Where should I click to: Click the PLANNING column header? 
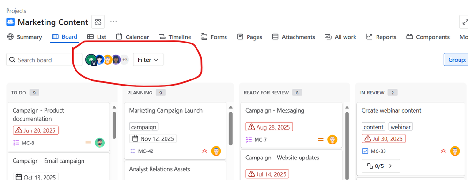140,93
